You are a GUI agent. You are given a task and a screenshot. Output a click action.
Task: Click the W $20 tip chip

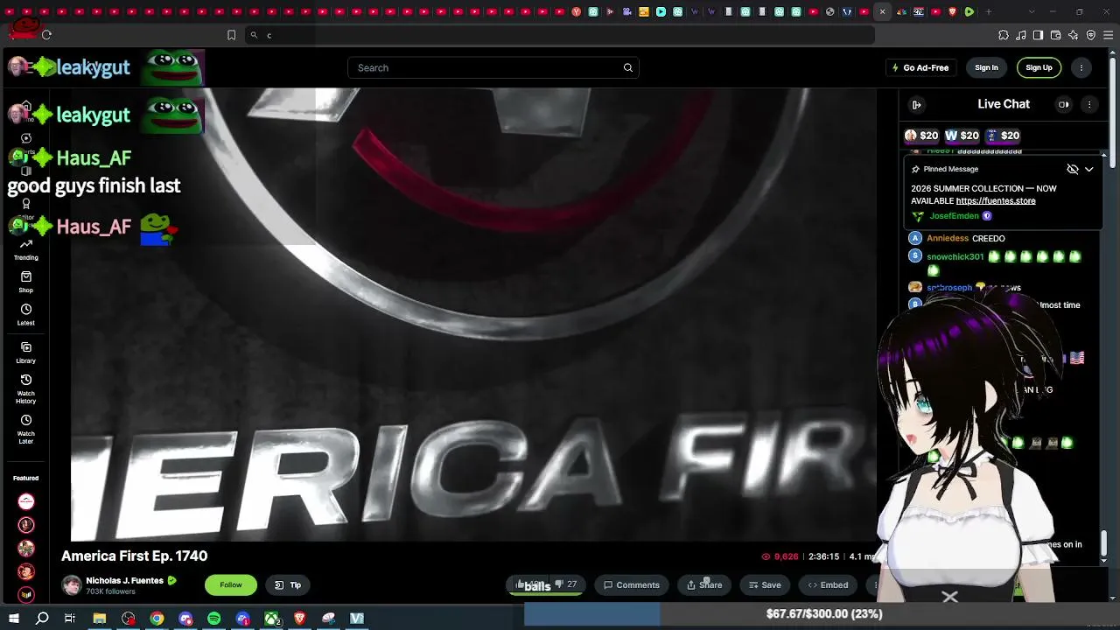(962, 136)
